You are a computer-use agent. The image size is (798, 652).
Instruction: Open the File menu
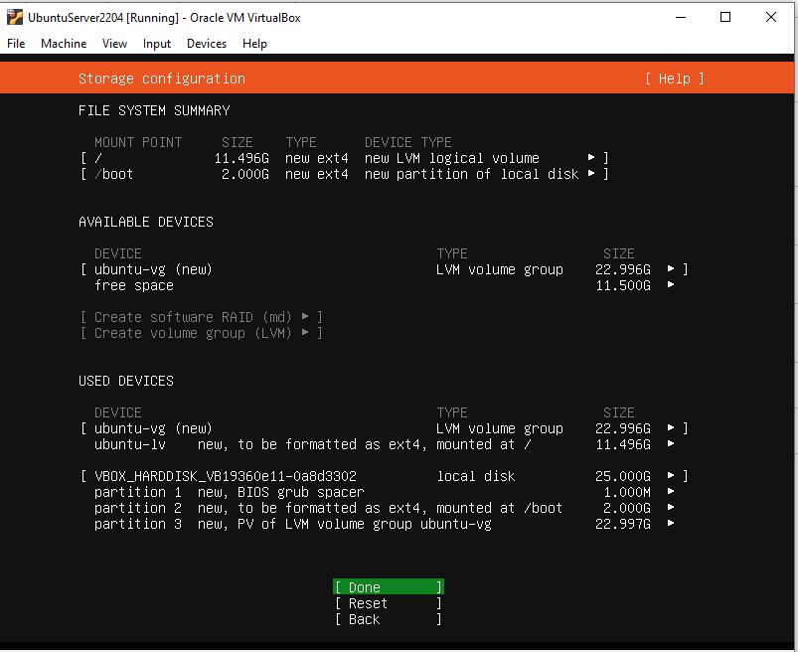click(16, 44)
